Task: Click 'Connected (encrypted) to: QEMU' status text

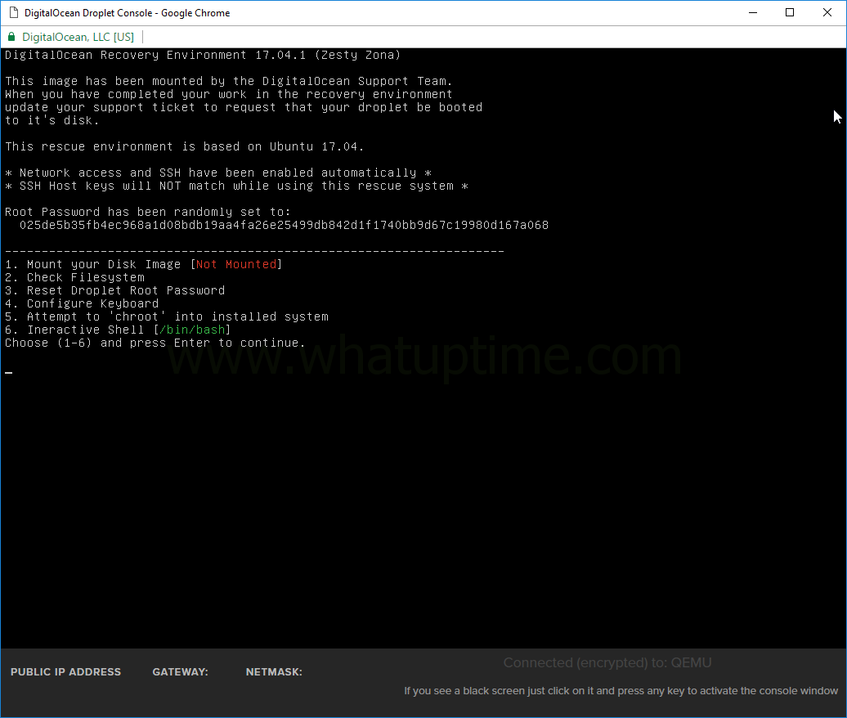Action: pos(607,662)
